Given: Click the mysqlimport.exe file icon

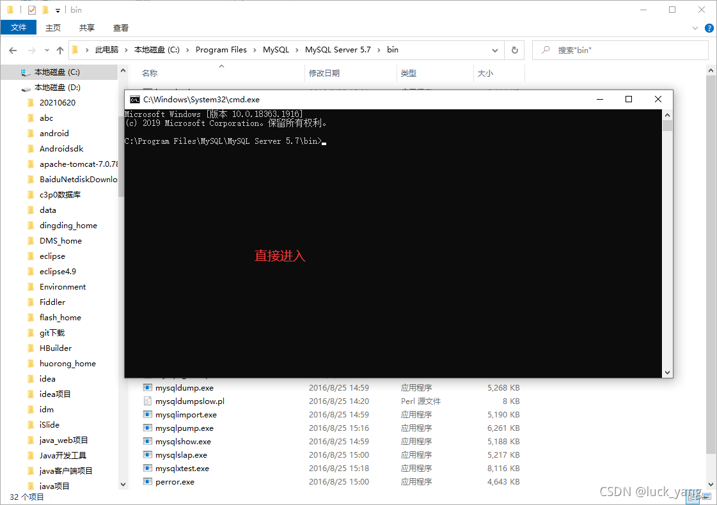Looking at the screenshot, I should click(x=147, y=414).
